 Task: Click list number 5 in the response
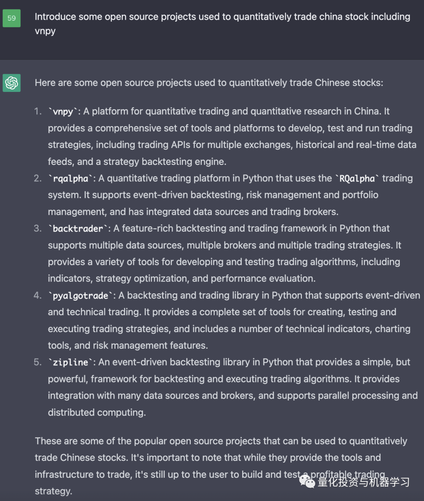click(38, 362)
